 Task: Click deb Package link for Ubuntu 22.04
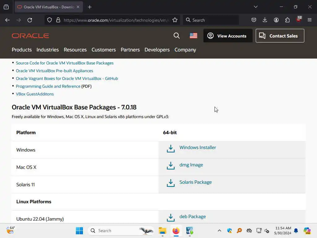click(x=193, y=217)
